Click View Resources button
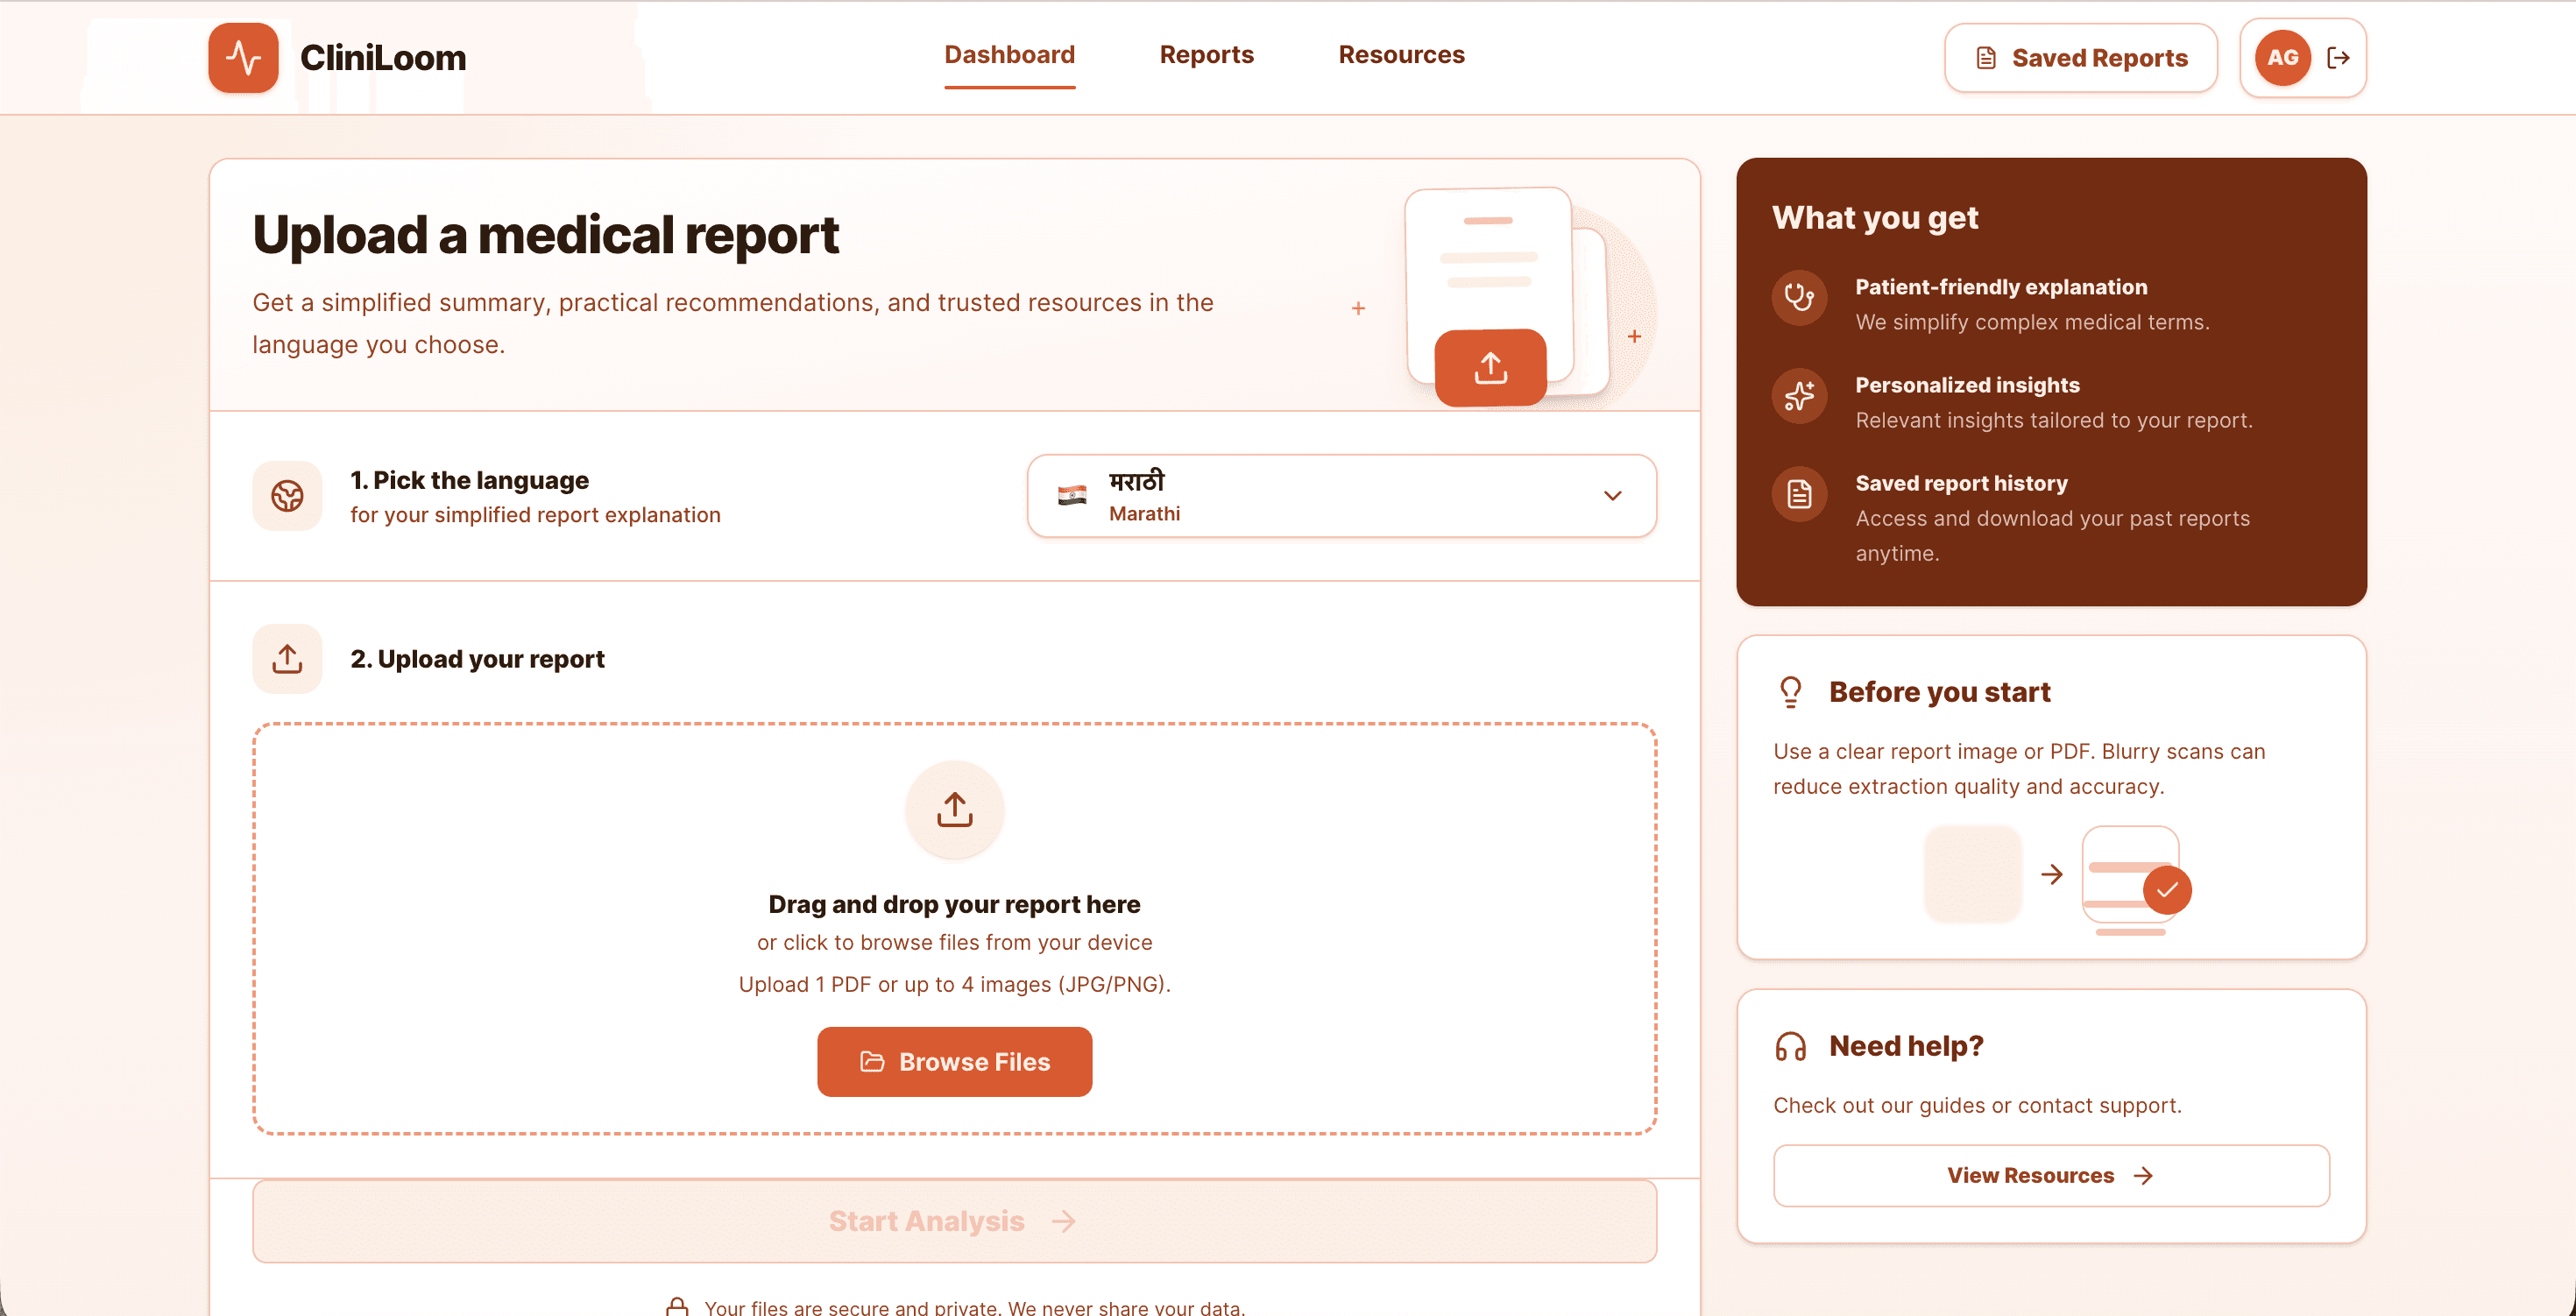The image size is (2576, 1316). pos(2051,1176)
